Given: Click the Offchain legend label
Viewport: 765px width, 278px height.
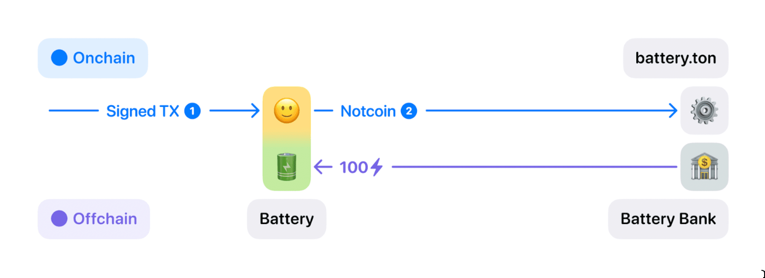Looking at the screenshot, I should [105, 219].
